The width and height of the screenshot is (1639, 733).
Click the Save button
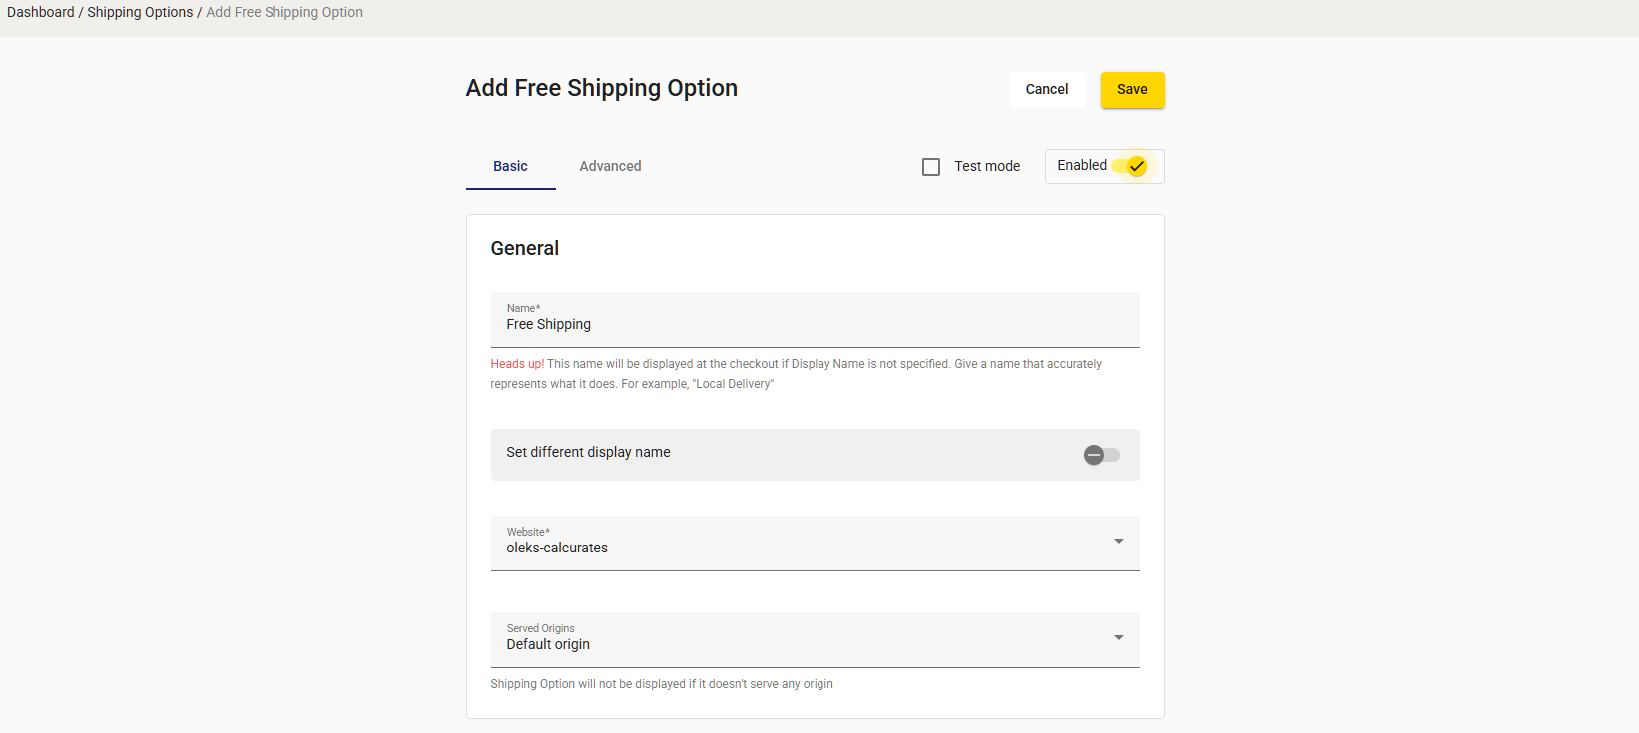click(x=1132, y=90)
